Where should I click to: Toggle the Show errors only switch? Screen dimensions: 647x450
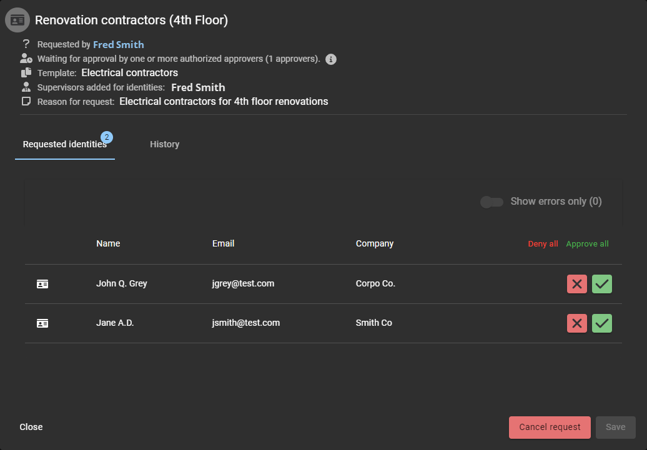491,202
